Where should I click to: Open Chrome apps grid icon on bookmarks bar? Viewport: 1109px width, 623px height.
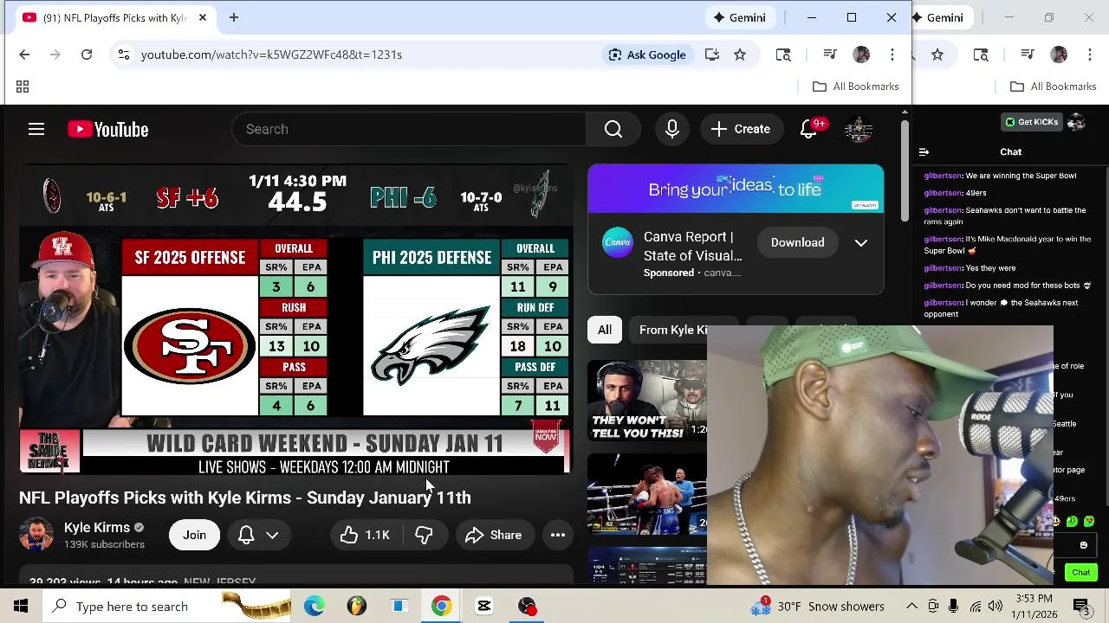click(x=23, y=87)
